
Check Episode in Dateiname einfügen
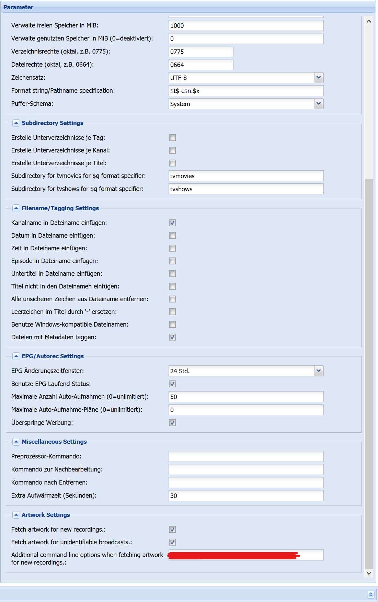coord(172,261)
